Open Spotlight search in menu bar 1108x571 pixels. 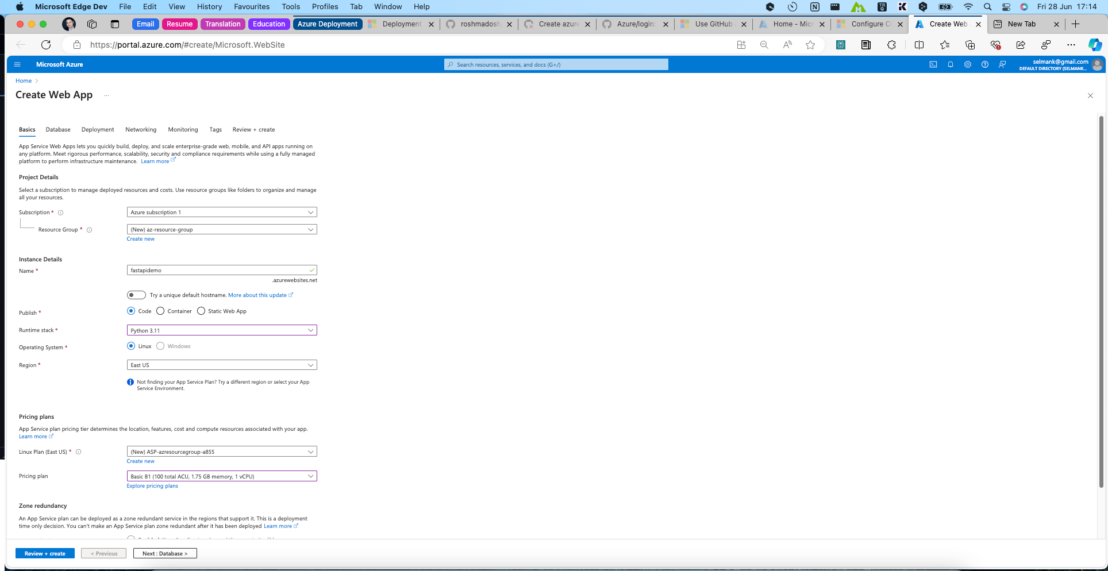coord(987,7)
